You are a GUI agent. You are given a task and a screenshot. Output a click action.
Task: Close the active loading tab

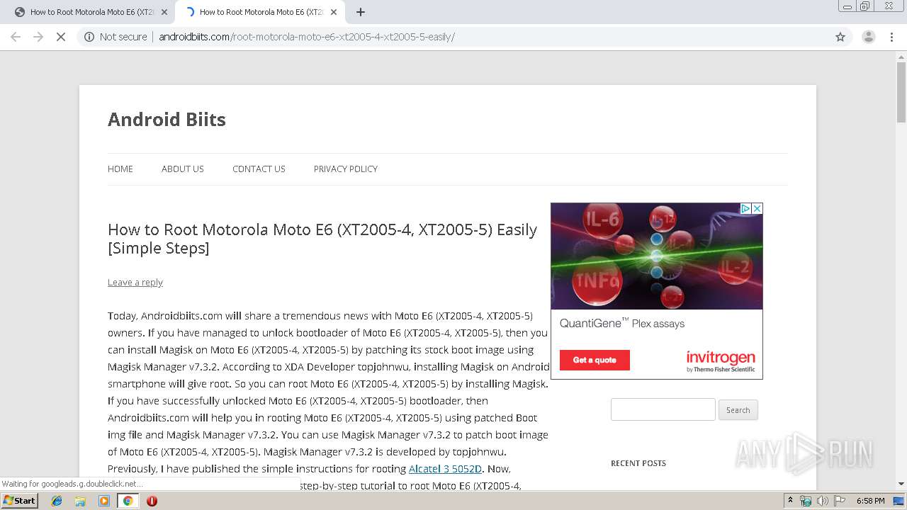pyautogui.click(x=334, y=12)
